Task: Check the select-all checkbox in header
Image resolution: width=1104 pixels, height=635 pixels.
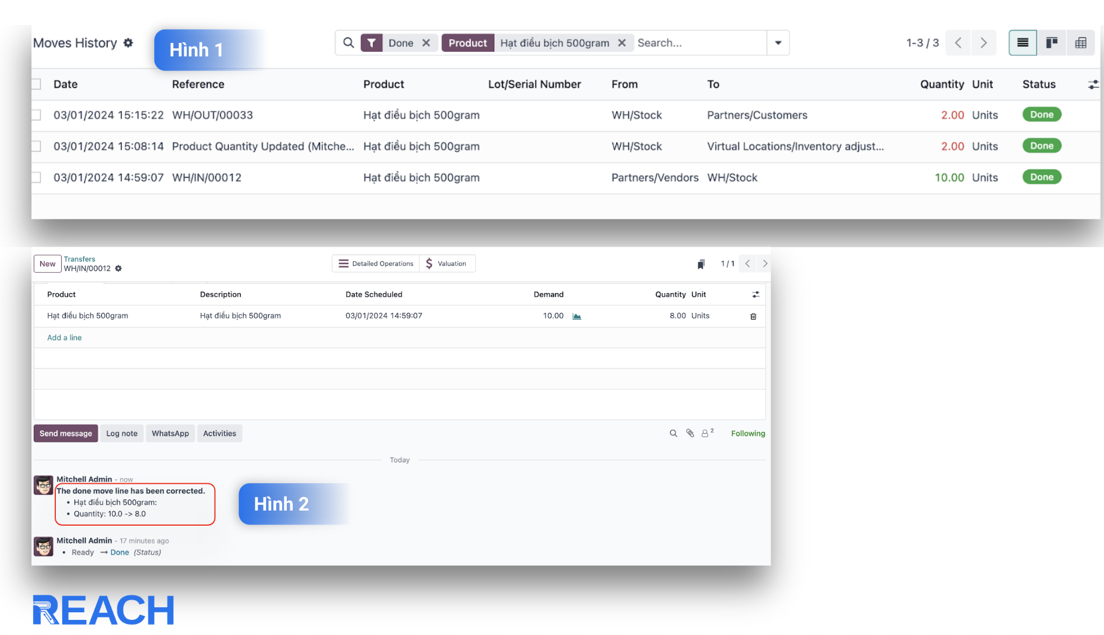Action: pyautogui.click(x=37, y=84)
